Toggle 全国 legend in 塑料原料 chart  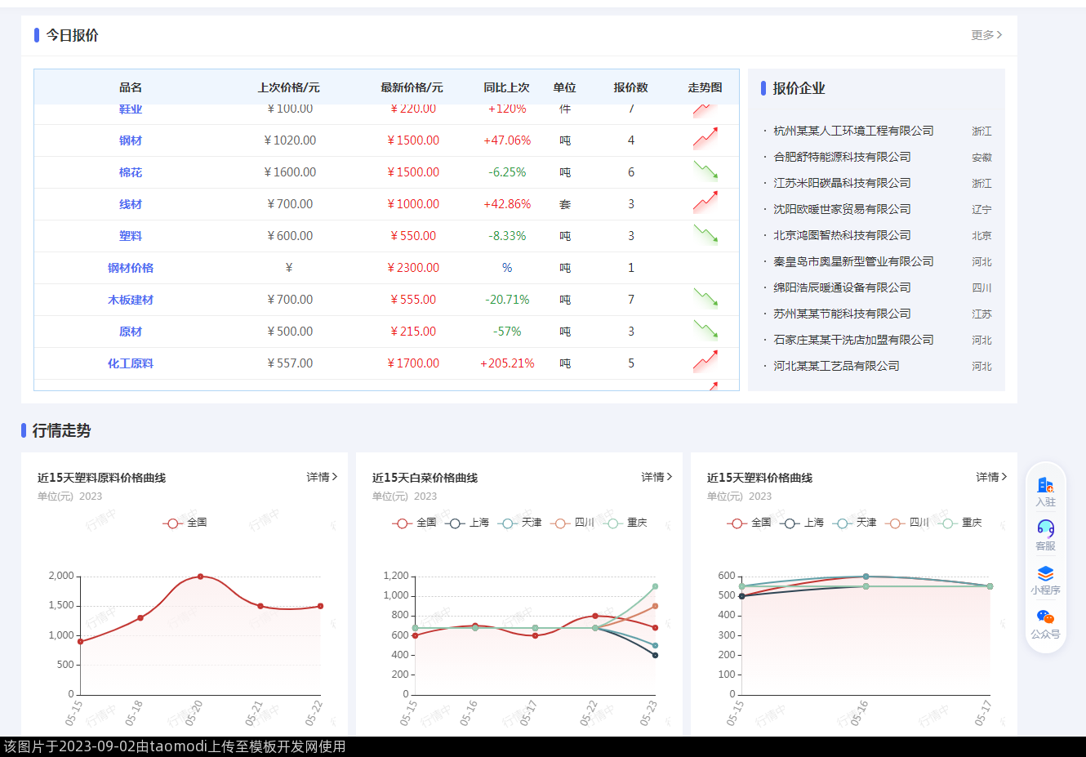(185, 523)
